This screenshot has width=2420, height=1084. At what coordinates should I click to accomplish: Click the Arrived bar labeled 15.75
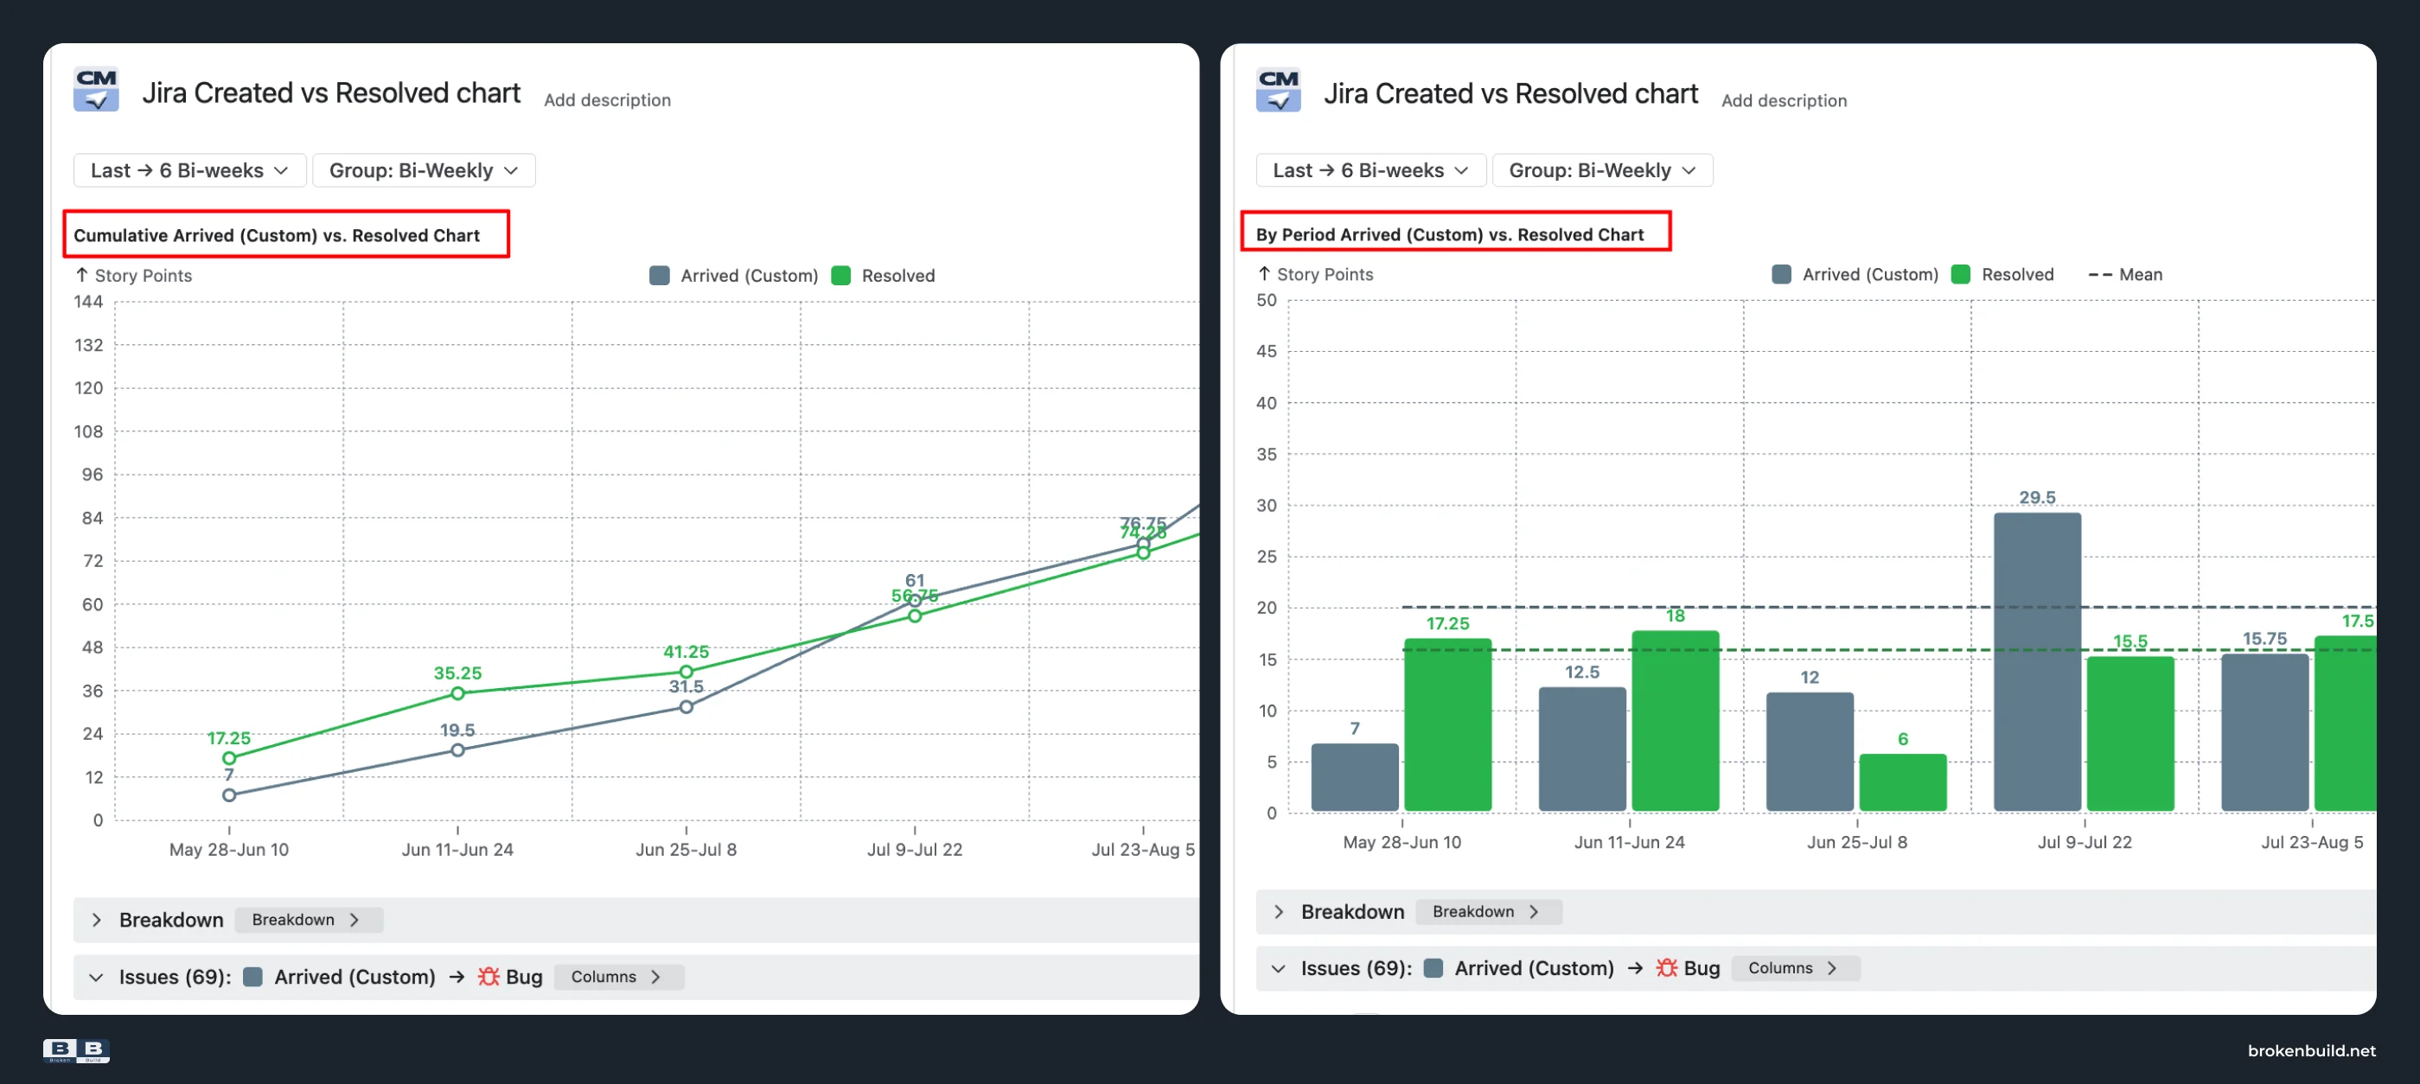click(x=2264, y=732)
